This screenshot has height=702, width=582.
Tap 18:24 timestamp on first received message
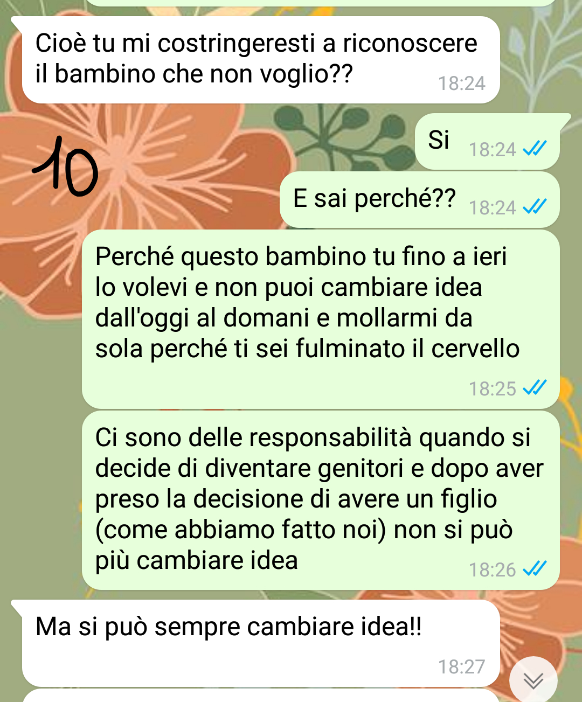pos(462,84)
